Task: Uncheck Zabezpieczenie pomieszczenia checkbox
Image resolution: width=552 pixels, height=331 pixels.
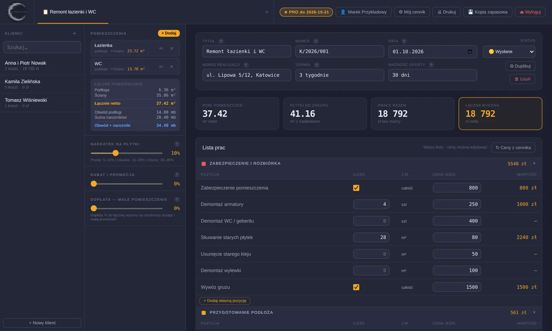Action: click(x=356, y=188)
